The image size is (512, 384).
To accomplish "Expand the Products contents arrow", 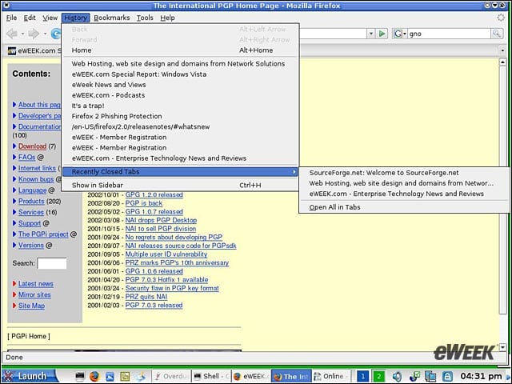I will pyautogui.click(x=14, y=201).
